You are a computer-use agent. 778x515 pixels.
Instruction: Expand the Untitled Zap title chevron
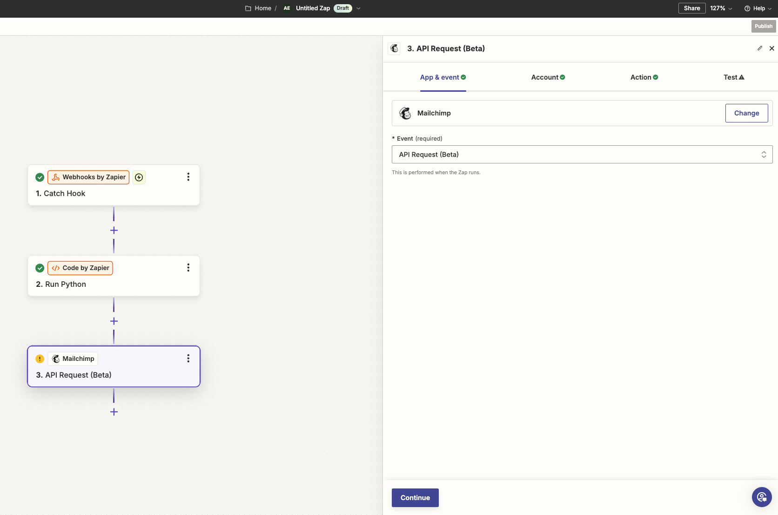(x=358, y=8)
